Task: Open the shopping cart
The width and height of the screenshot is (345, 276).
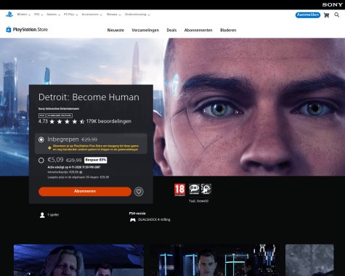Action: pos(326,15)
